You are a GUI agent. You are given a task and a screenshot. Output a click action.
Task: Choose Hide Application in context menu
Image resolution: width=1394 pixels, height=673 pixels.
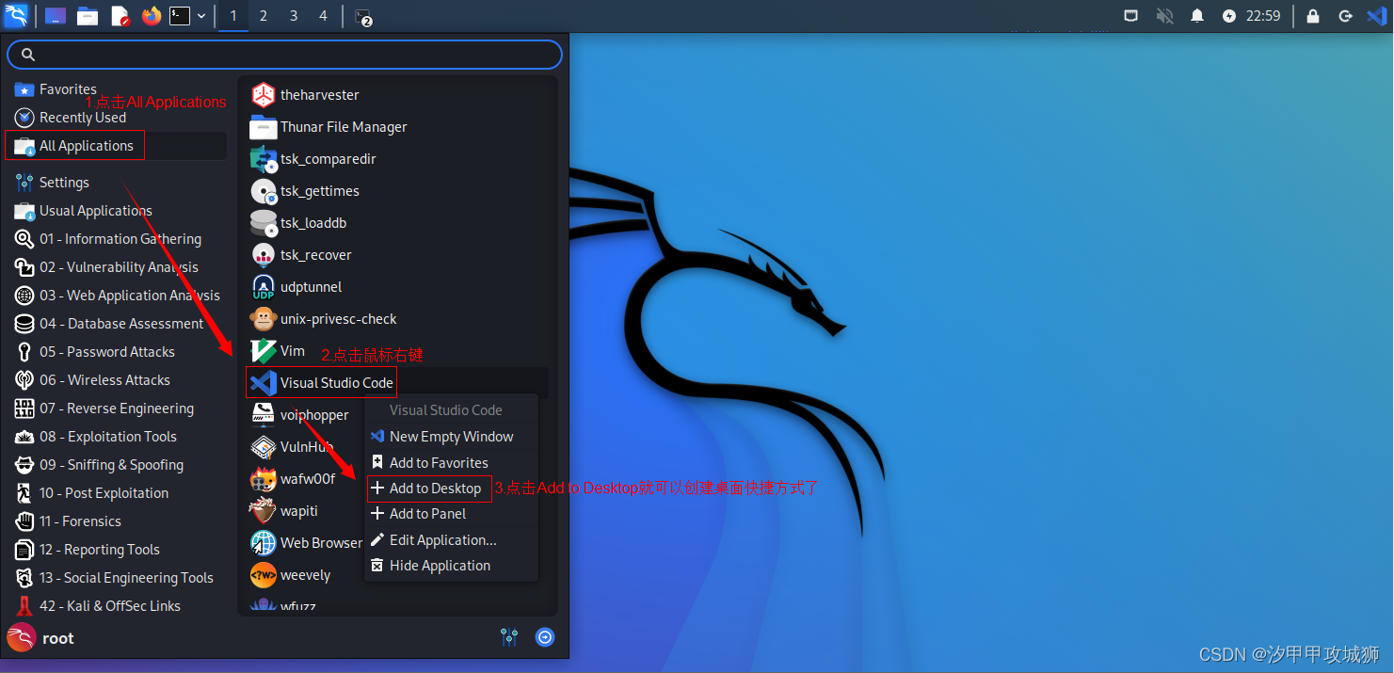451,566
